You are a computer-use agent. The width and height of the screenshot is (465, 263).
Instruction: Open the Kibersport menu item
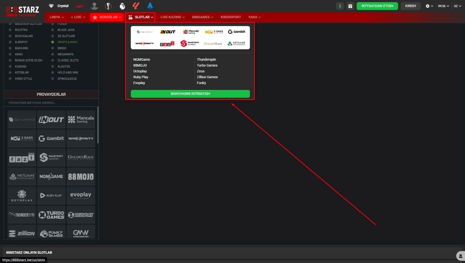231,17
